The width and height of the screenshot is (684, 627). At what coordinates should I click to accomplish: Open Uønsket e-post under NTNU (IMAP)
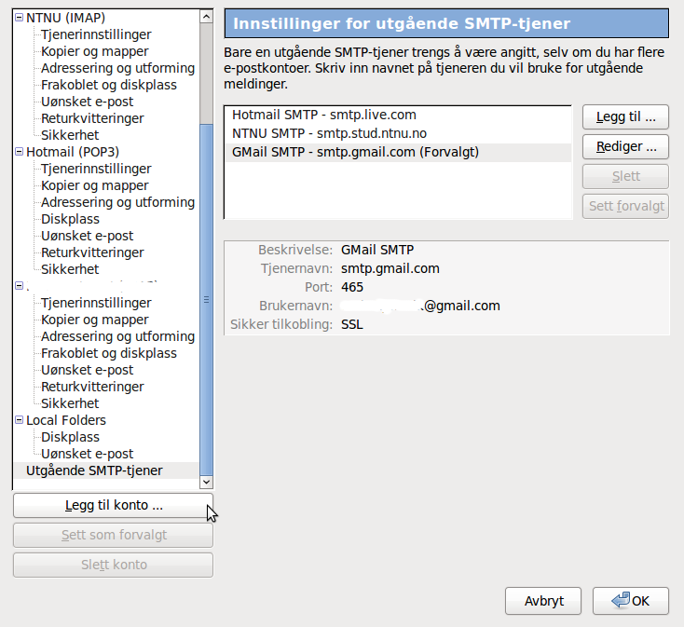[x=87, y=102]
